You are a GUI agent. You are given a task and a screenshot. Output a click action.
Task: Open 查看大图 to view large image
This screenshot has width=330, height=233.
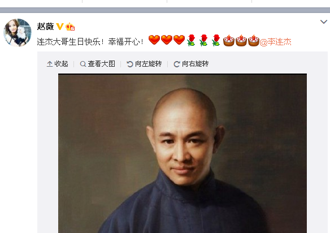97,64
